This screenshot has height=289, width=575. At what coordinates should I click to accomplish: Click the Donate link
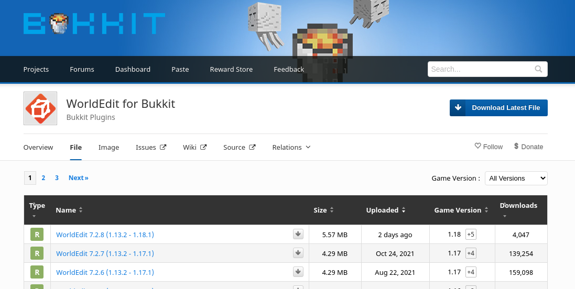tap(528, 147)
